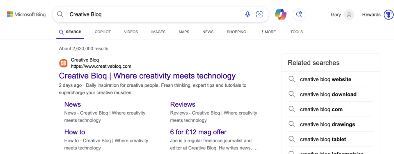Click search icon beside 'creative bloq download'

291,94
